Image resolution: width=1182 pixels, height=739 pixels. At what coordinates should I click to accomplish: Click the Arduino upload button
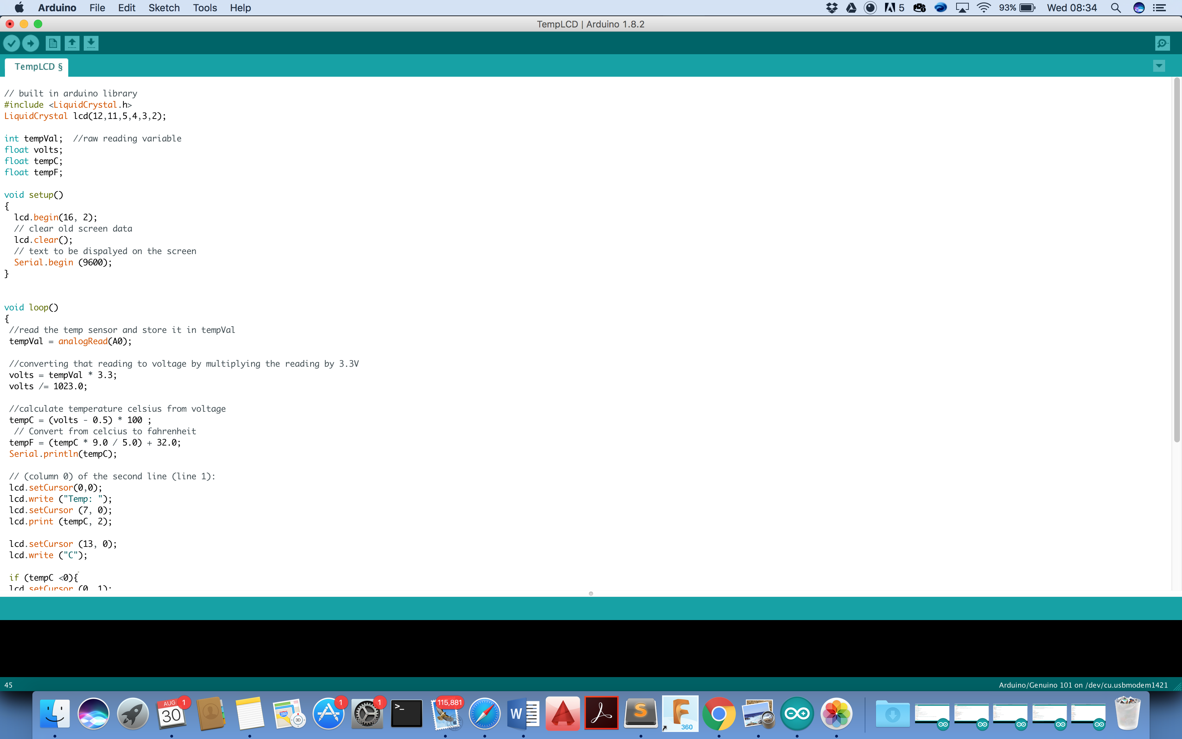pyautogui.click(x=30, y=43)
